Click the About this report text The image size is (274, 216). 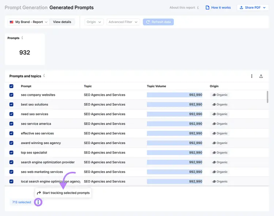182,8
